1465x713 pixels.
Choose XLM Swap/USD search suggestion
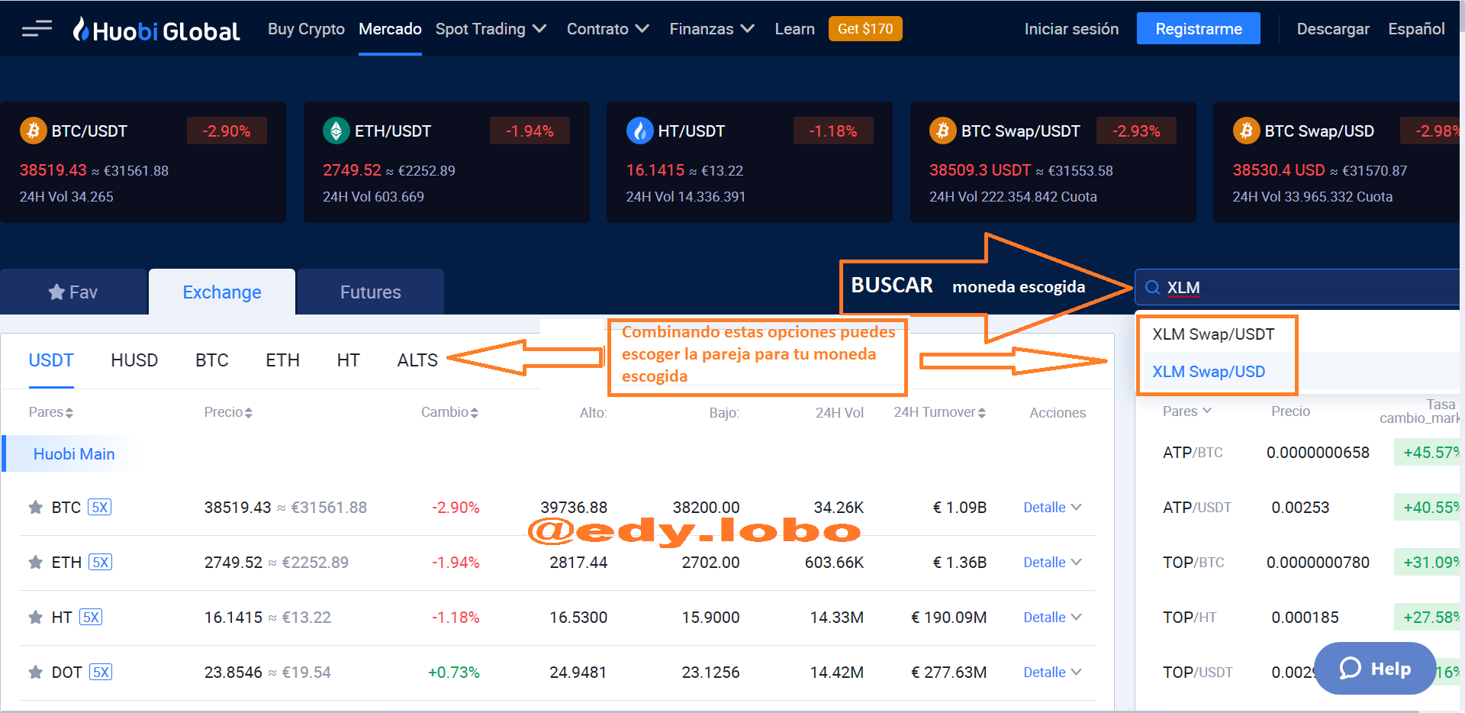[1209, 372]
